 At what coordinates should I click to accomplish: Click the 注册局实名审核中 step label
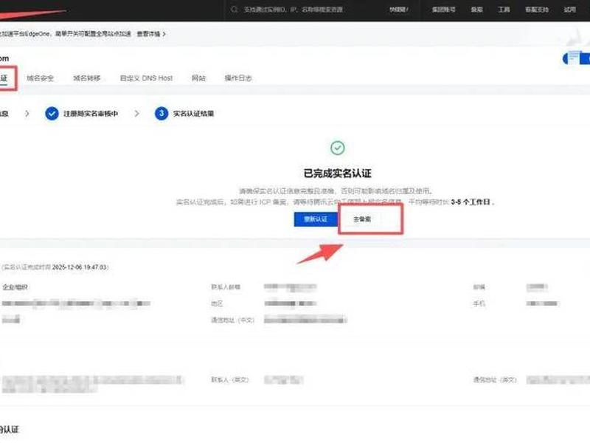(91, 114)
